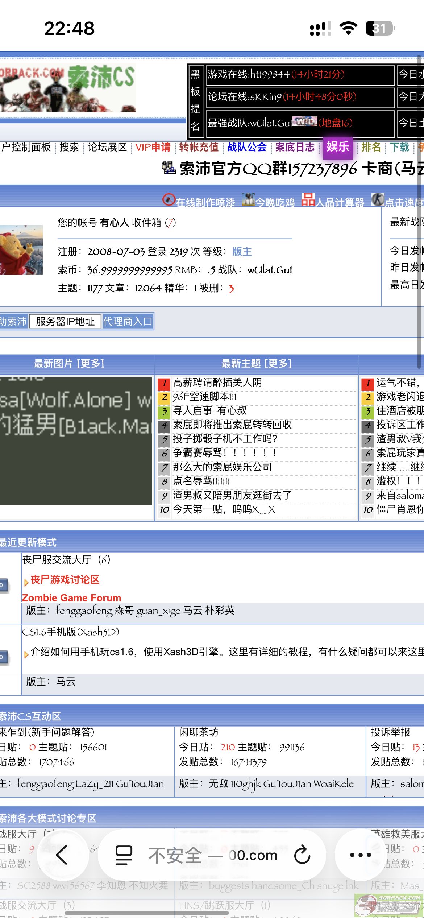Screen dimensions: 424x918
Task: Open the 新手问题解答 forum
Action: pos(47,732)
